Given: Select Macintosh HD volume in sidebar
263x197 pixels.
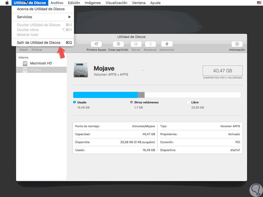Looking at the screenshot, I should (41, 63).
